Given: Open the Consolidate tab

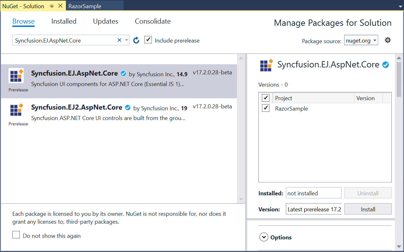Looking at the screenshot, I should click(153, 21).
